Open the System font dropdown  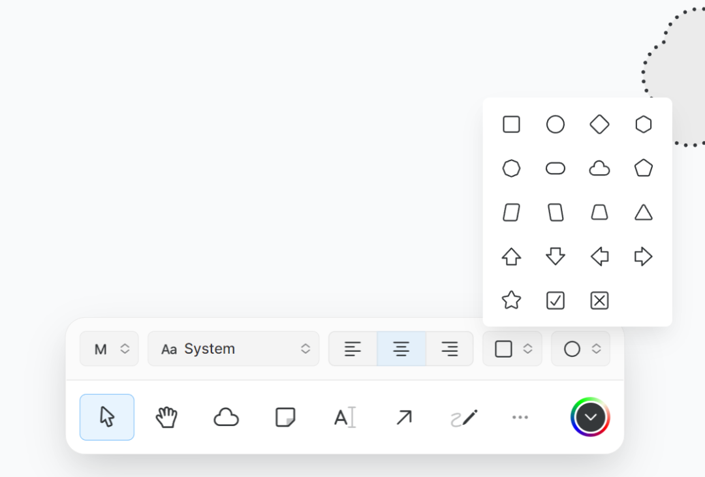[x=233, y=349]
